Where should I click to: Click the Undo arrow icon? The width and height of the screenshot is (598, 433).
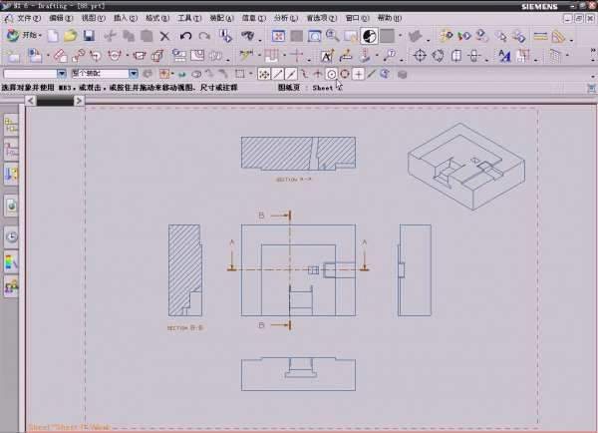[185, 36]
